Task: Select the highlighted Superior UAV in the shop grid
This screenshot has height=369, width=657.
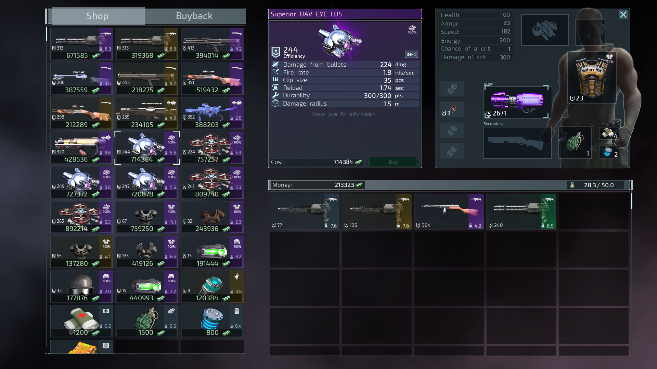Action: click(146, 148)
